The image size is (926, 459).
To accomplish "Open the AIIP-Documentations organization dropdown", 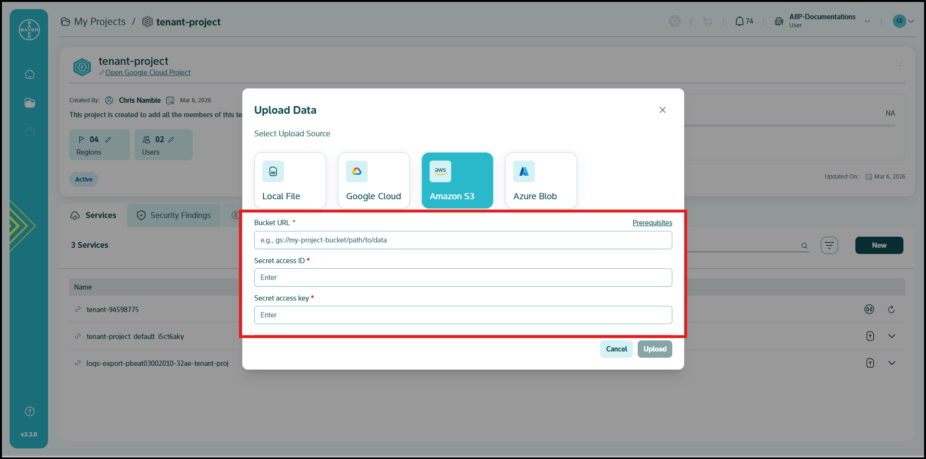I will tap(867, 21).
